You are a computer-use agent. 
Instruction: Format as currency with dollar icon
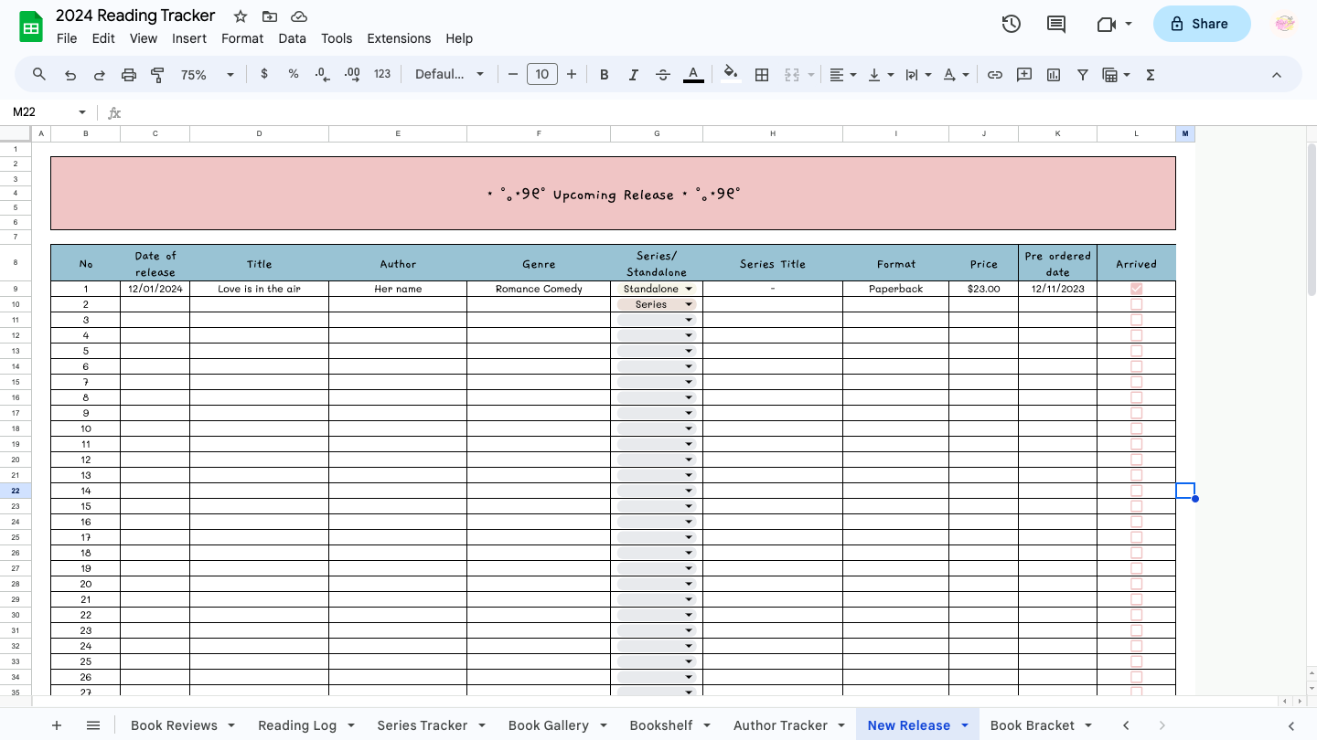(x=264, y=74)
